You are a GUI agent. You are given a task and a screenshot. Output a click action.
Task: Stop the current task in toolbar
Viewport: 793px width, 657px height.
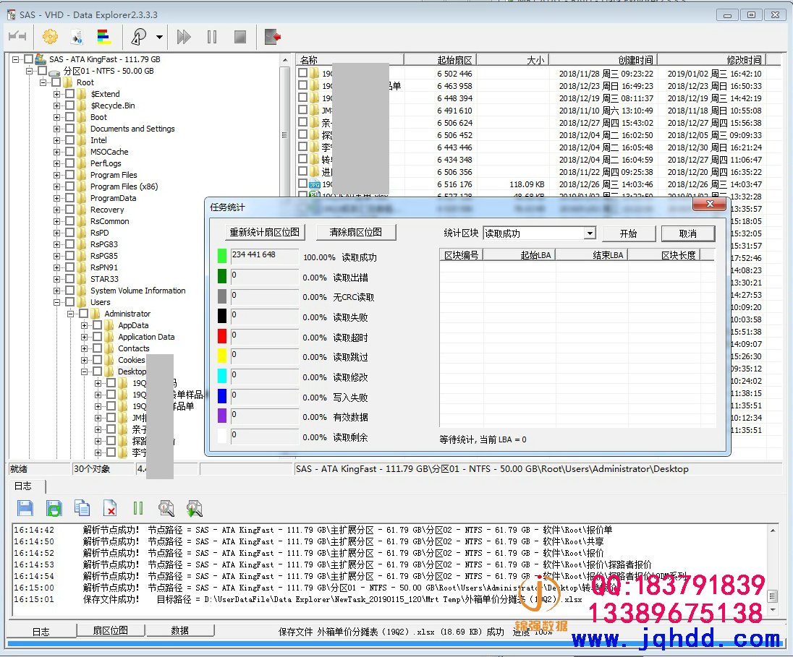click(x=240, y=36)
